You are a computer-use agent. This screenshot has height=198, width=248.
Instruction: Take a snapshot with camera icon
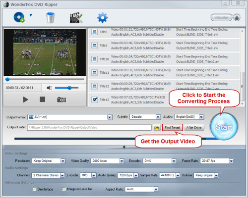[x=62, y=99]
